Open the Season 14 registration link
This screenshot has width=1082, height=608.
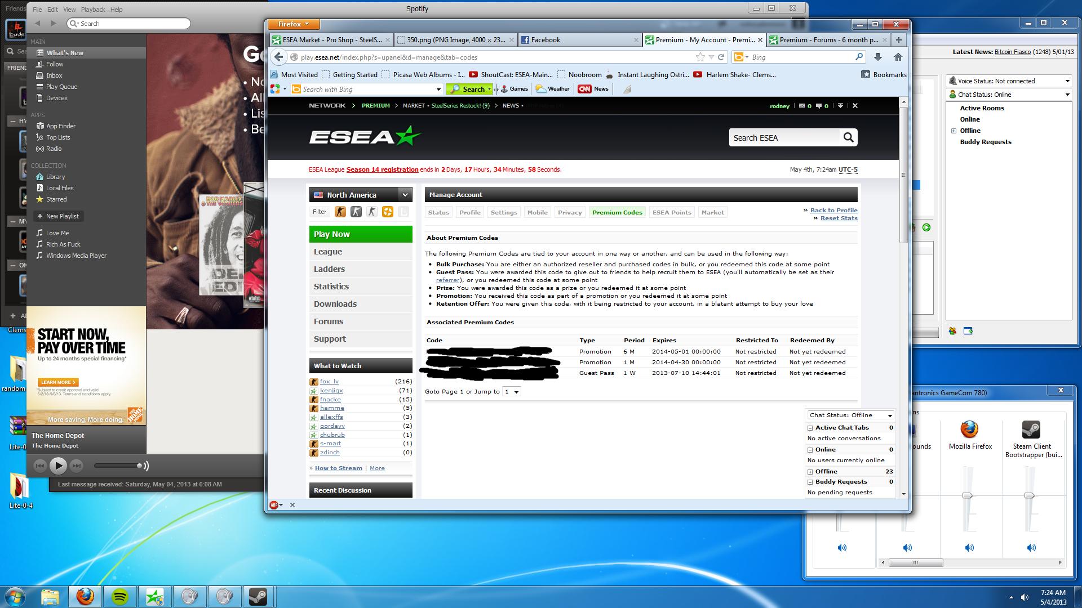[382, 169]
